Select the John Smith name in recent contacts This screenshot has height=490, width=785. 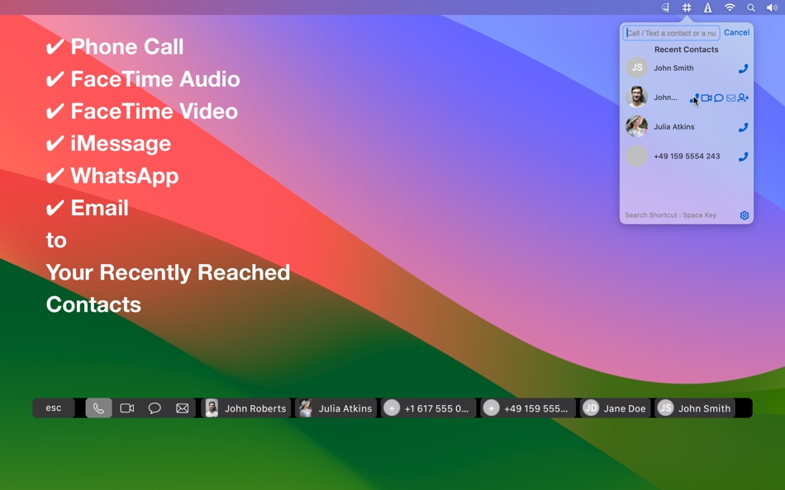673,68
